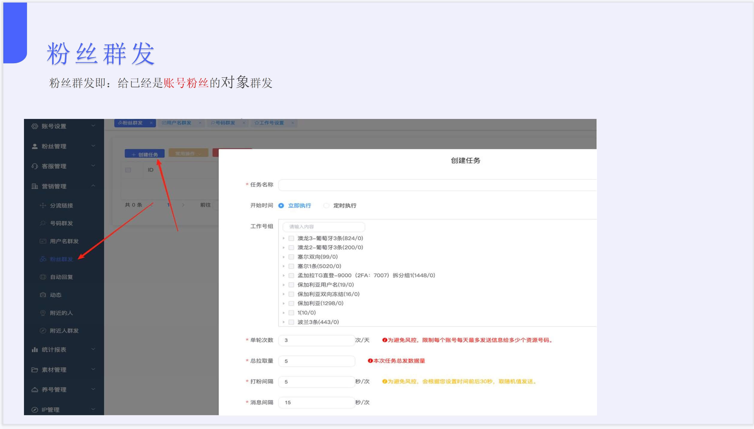Expand the 澳龙3-葡萄牙3条 tree item arrow
The image size is (754, 429).
click(284, 238)
